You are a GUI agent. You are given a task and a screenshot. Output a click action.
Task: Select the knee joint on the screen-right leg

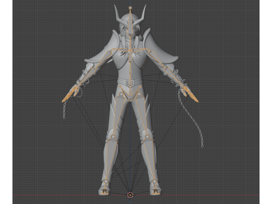(x=147, y=136)
